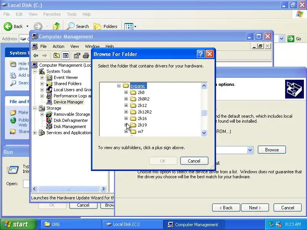The height and width of the screenshot is (230, 307).
Task: Click console tree horizontal scroll left arrow
Action: click(x=35, y=189)
